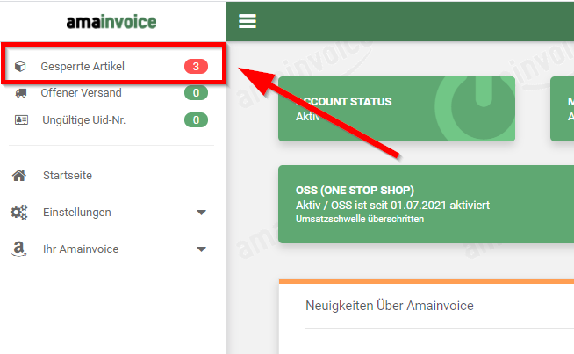Open Offener Versand menu entry
This screenshot has height=354, width=574.
(x=111, y=93)
